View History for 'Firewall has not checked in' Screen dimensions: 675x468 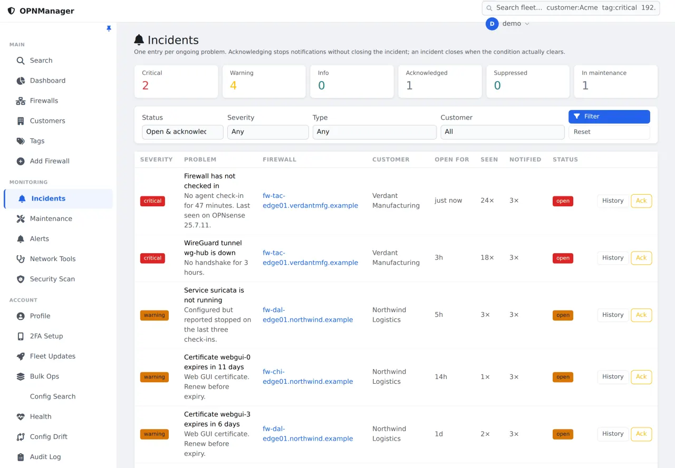(613, 201)
